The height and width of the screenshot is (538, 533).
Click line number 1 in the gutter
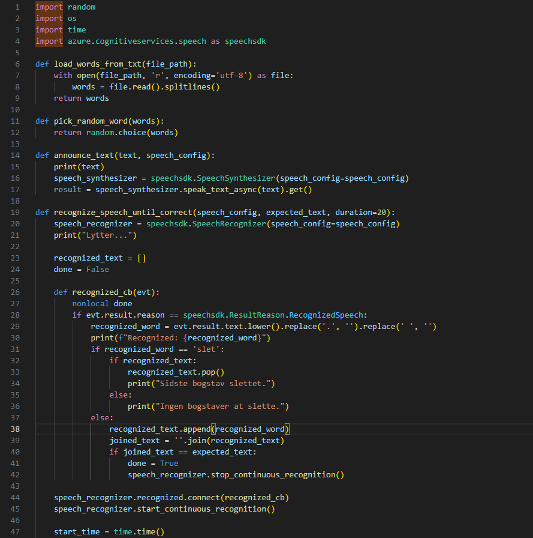point(17,7)
